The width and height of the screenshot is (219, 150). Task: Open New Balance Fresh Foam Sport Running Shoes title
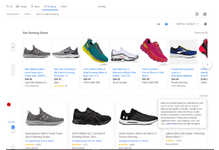click(44, 135)
